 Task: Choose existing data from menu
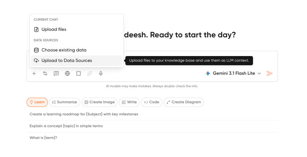coord(77,50)
